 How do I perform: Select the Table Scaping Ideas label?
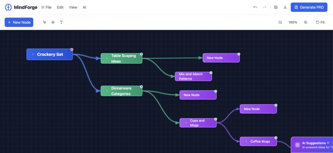pyautogui.click(x=124, y=58)
